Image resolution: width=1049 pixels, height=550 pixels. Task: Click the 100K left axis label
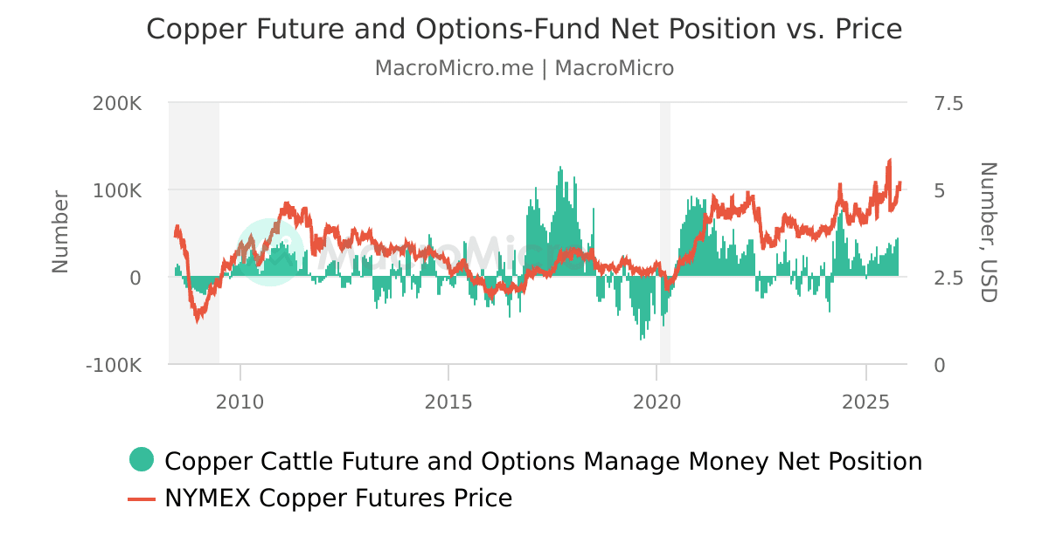pyautogui.click(x=117, y=190)
